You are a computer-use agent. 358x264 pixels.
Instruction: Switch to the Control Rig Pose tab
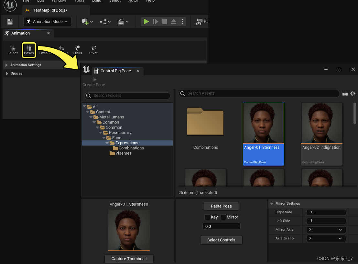(x=115, y=71)
